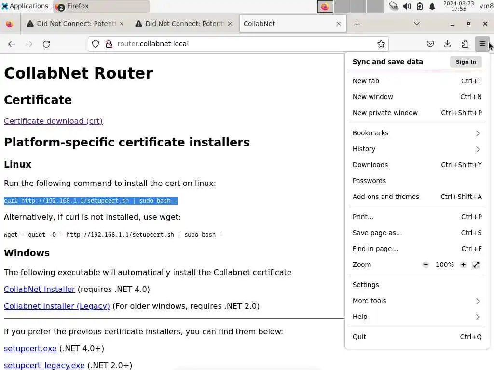The height and width of the screenshot is (370, 494).
Task: Zoom out with the minus button
Action: pos(425,265)
